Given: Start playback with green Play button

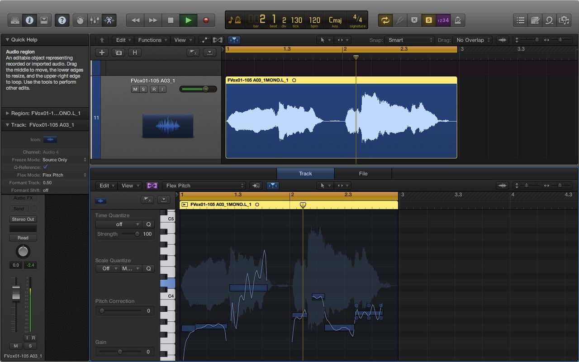Looking at the screenshot, I should point(188,20).
